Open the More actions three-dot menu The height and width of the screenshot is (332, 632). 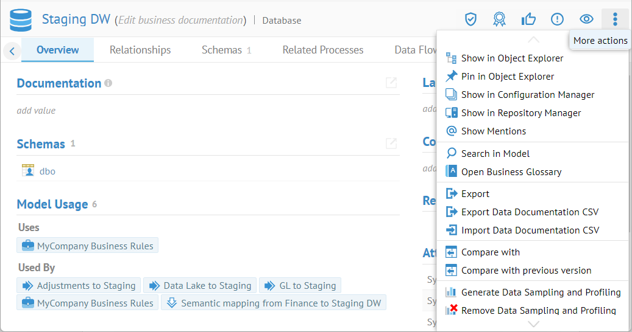point(615,19)
